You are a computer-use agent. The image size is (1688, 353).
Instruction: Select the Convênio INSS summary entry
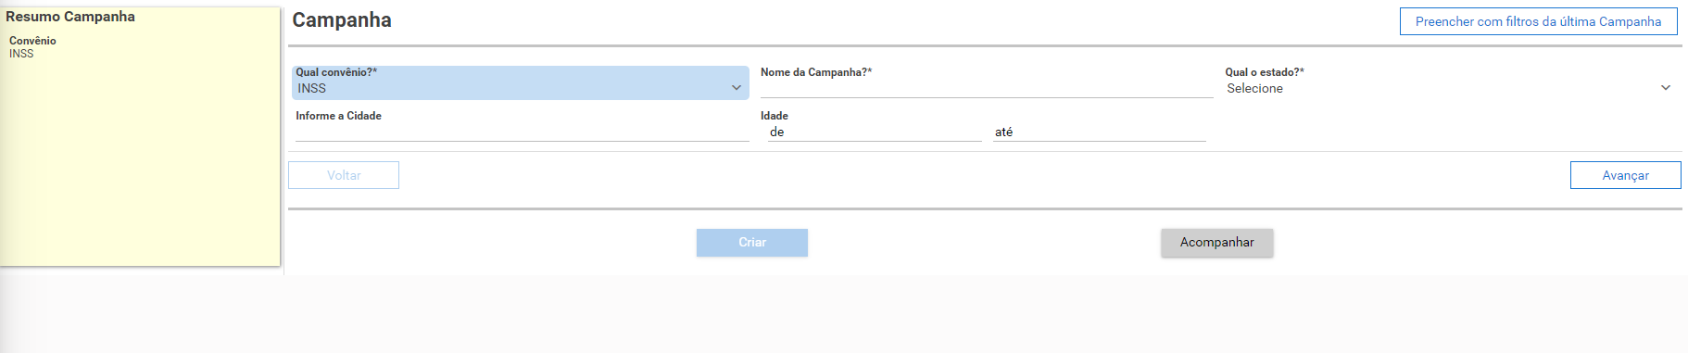(x=32, y=47)
